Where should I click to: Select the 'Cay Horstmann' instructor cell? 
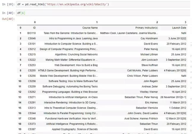[149, 38]
